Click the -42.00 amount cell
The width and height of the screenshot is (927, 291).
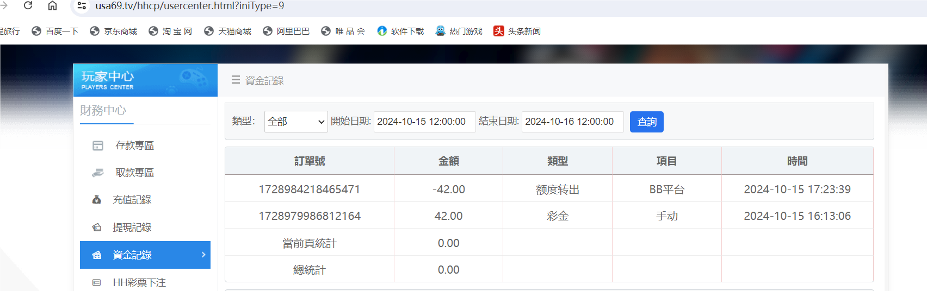tap(449, 189)
